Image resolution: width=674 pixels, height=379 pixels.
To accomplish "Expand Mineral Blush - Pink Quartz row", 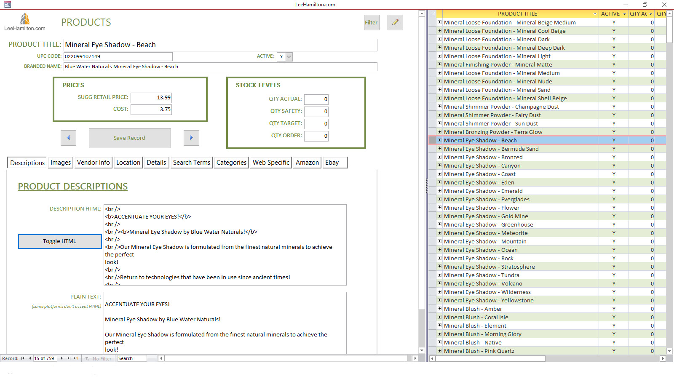I will 439,351.
